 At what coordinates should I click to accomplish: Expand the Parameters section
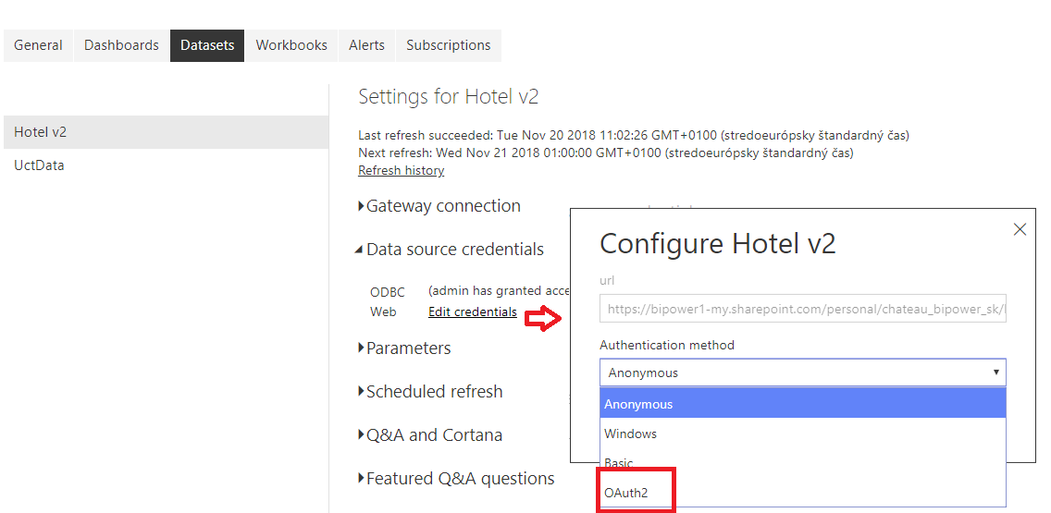click(x=405, y=348)
